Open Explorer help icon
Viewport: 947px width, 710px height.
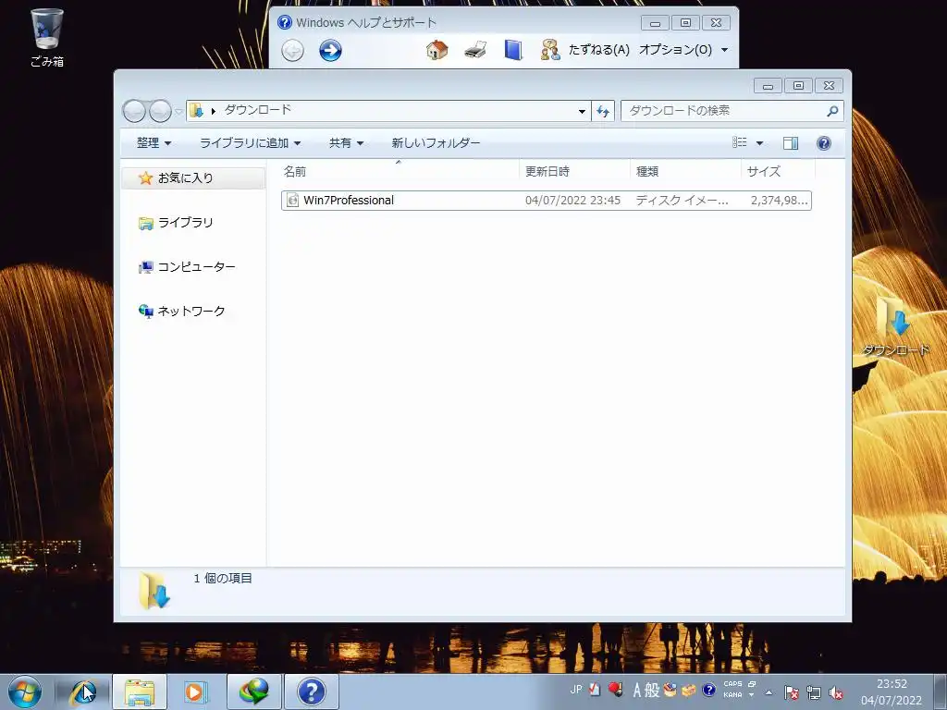point(824,143)
